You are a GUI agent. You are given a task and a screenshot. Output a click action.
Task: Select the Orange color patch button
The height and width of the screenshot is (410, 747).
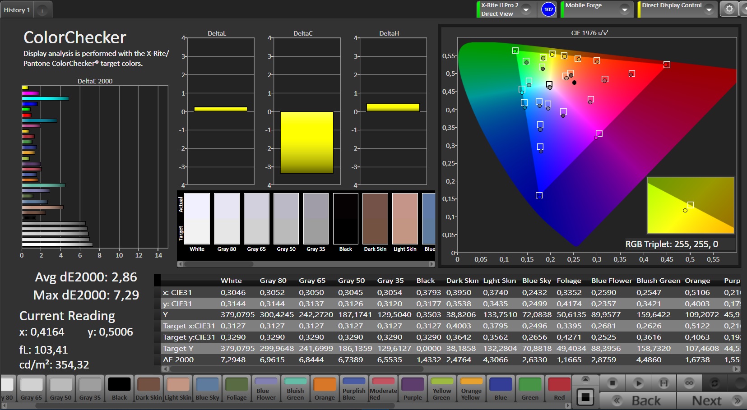[325, 388]
